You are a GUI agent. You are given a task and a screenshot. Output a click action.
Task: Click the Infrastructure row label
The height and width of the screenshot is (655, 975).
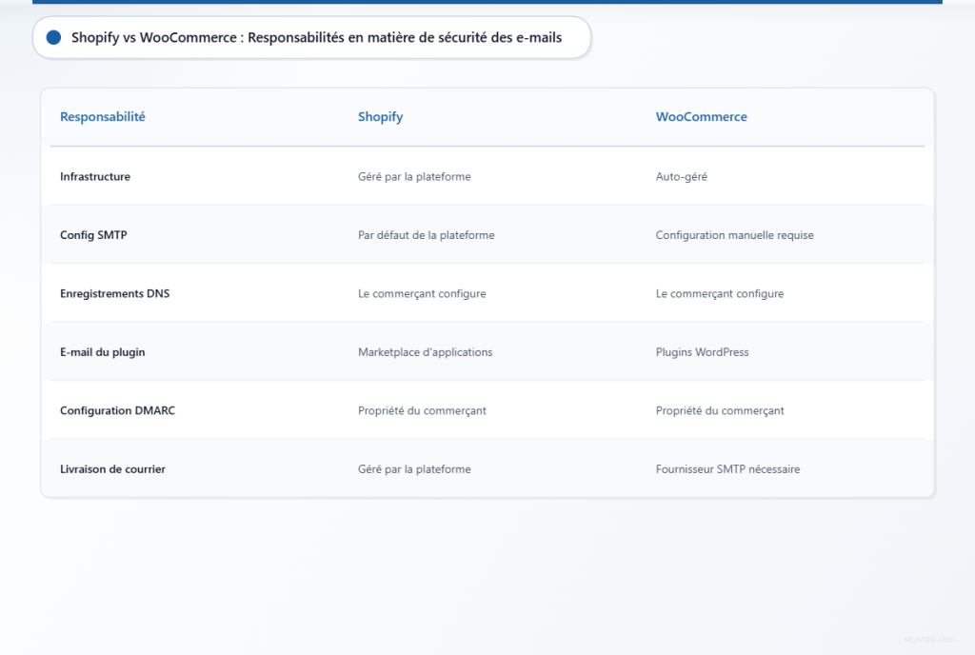95,176
